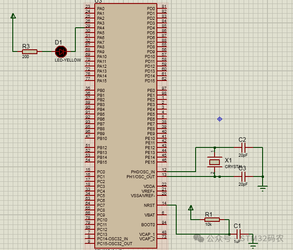This screenshot has height=250, width=293.
Task: Click the PD15 pin label
Action: (150, 81)
